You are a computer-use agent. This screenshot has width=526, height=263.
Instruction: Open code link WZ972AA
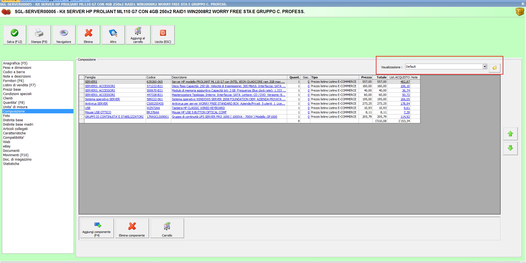(153, 108)
